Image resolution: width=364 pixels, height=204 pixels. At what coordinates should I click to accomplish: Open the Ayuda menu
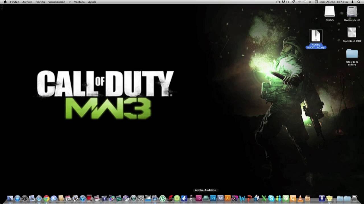point(92,2)
